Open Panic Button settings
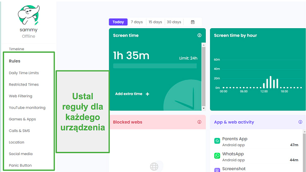Viewport: 306px width, 172px height. 20,165
